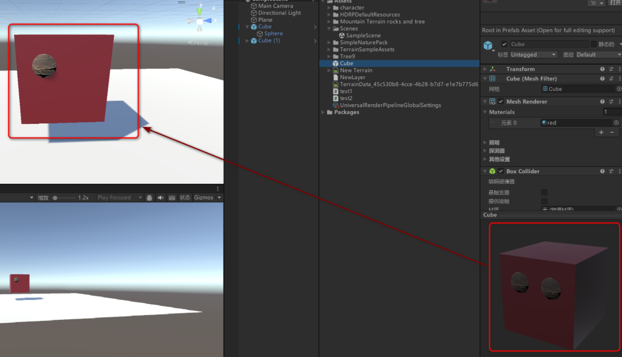
Task: Toggle Cube object active checkbox
Action: (504, 44)
